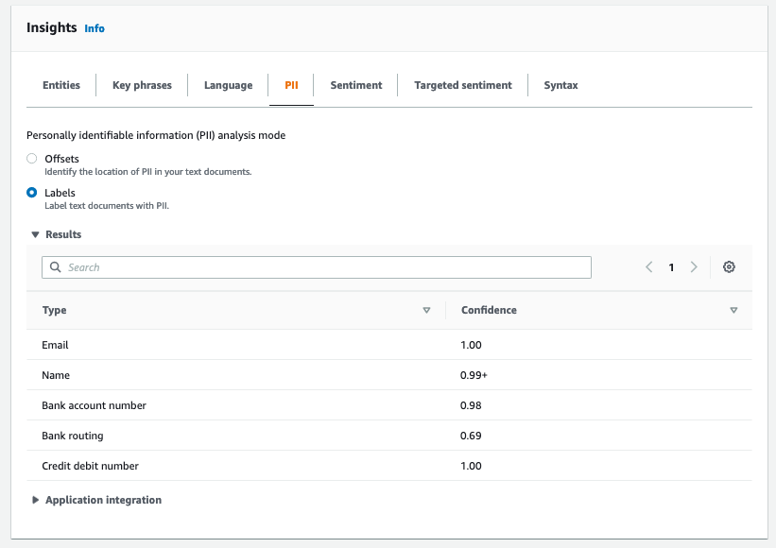776x548 pixels.
Task: Click the previous page arrow
Action: point(649,267)
